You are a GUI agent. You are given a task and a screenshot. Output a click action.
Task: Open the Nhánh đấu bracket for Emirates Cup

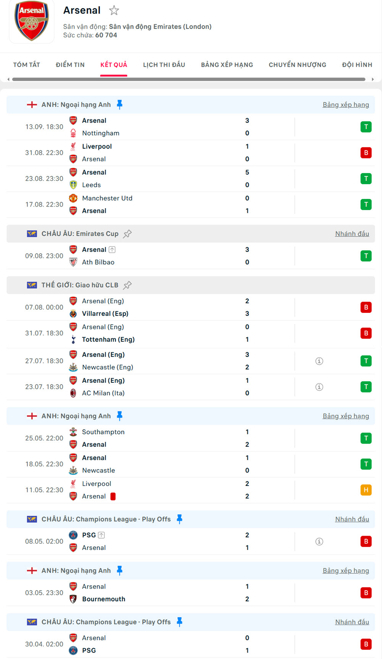point(352,233)
